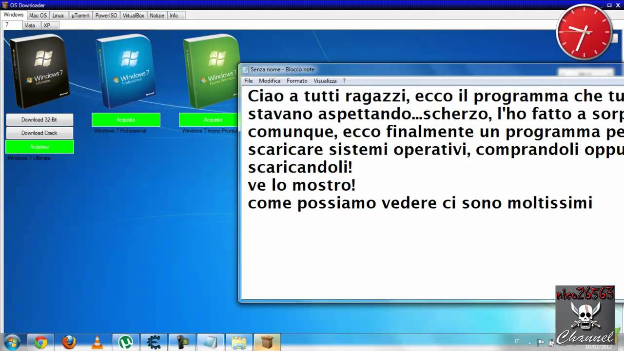The height and width of the screenshot is (351, 624).
Task: Open the Notepad Visualizza menu
Action: point(325,81)
